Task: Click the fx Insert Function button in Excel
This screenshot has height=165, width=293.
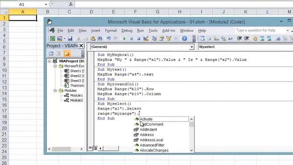Action: (x=71, y=4)
